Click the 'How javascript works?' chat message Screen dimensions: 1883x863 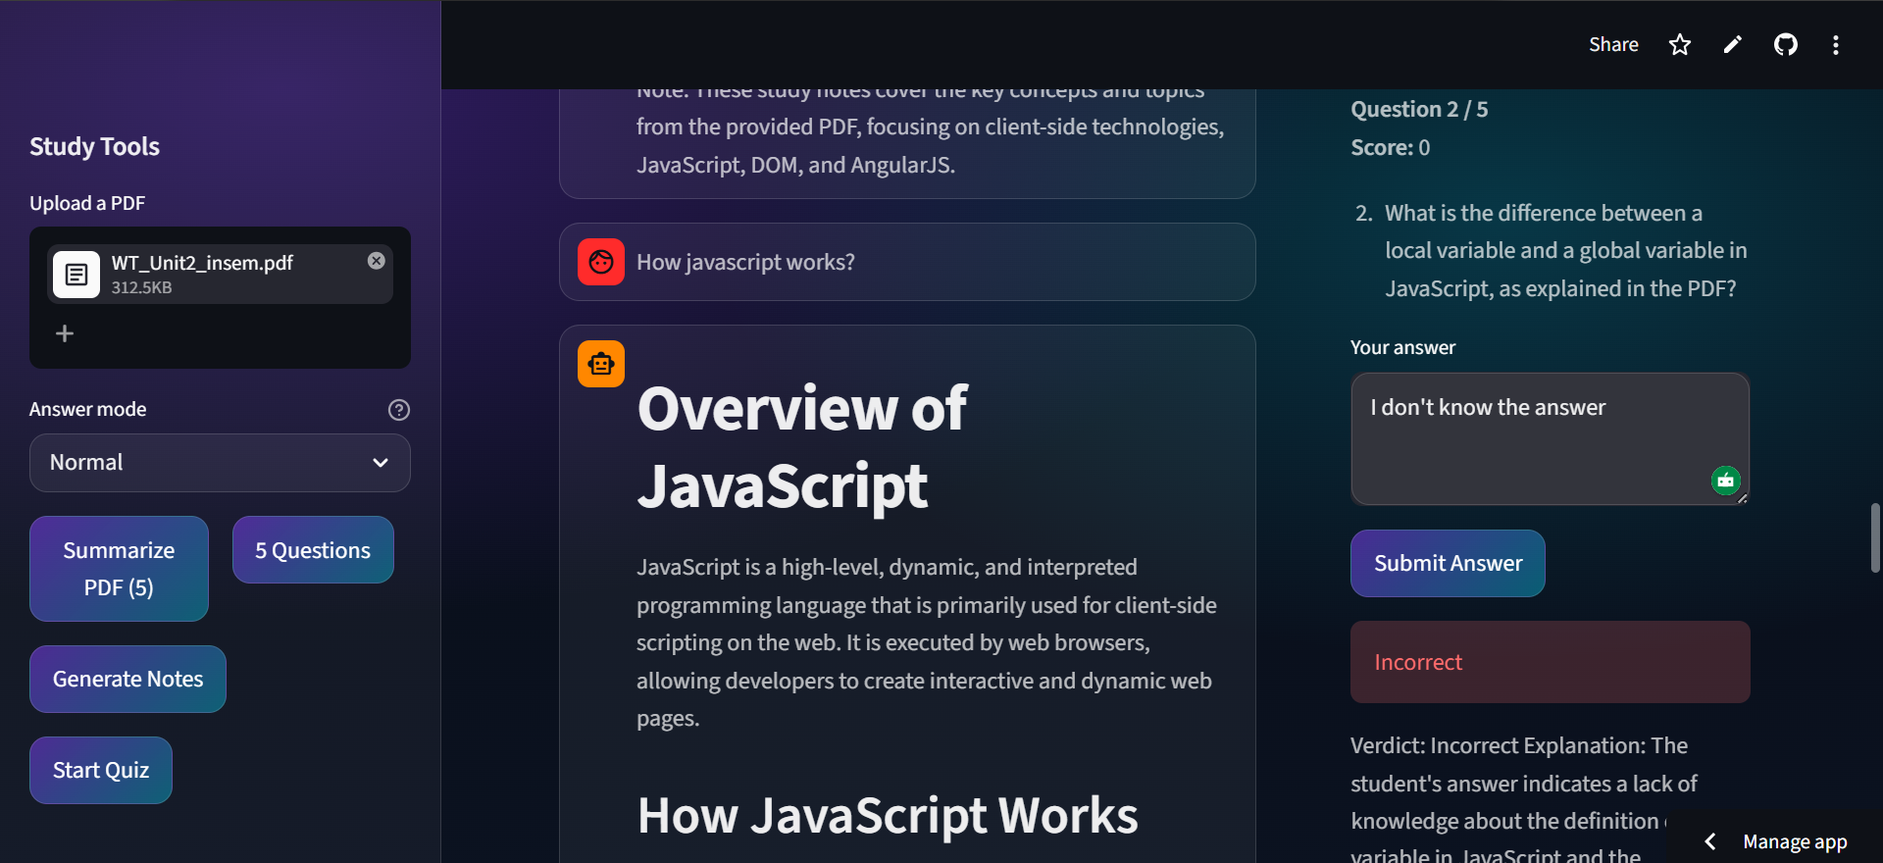click(x=907, y=262)
